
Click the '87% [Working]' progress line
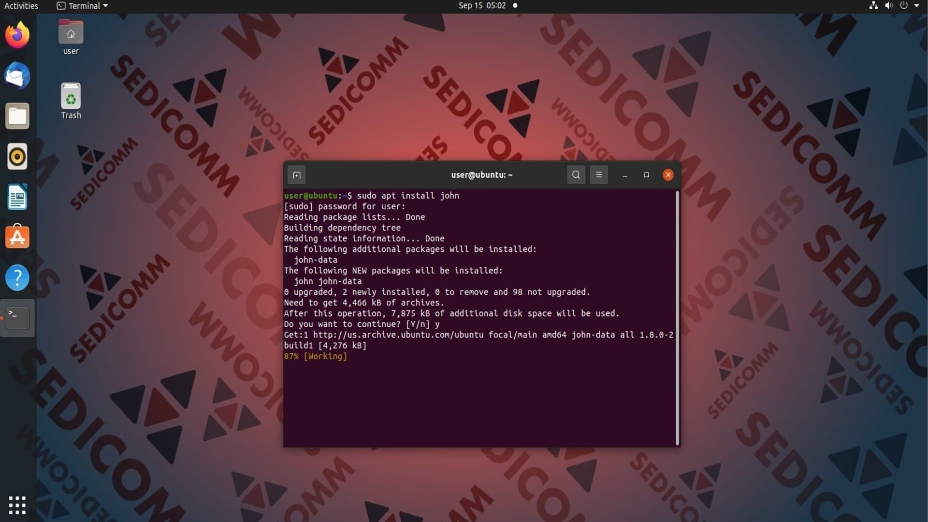pyautogui.click(x=315, y=356)
